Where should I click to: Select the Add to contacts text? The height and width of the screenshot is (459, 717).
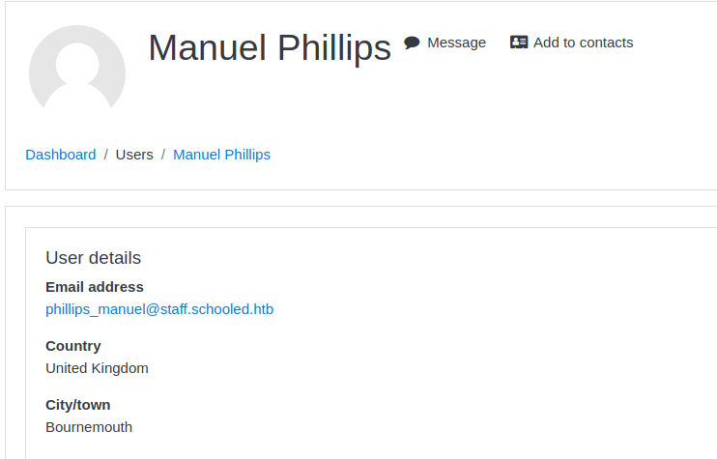[583, 43]
